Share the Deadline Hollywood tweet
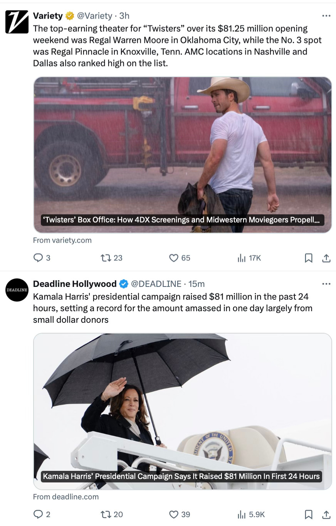The image size is (336, 526). coord(326,514)
